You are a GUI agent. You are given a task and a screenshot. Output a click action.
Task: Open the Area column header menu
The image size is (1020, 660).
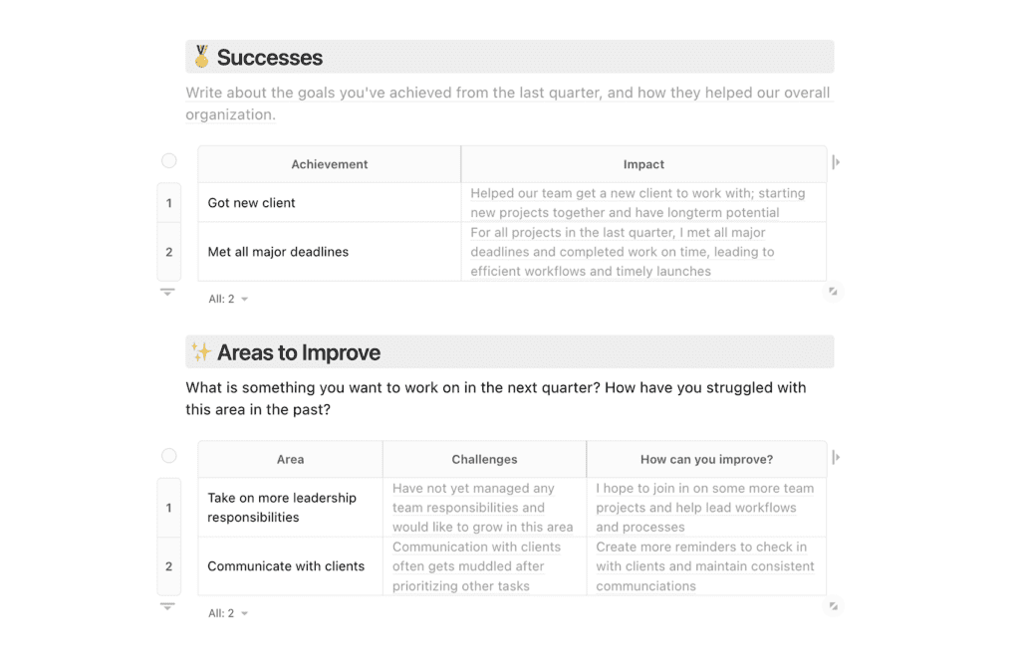point(290,459)
